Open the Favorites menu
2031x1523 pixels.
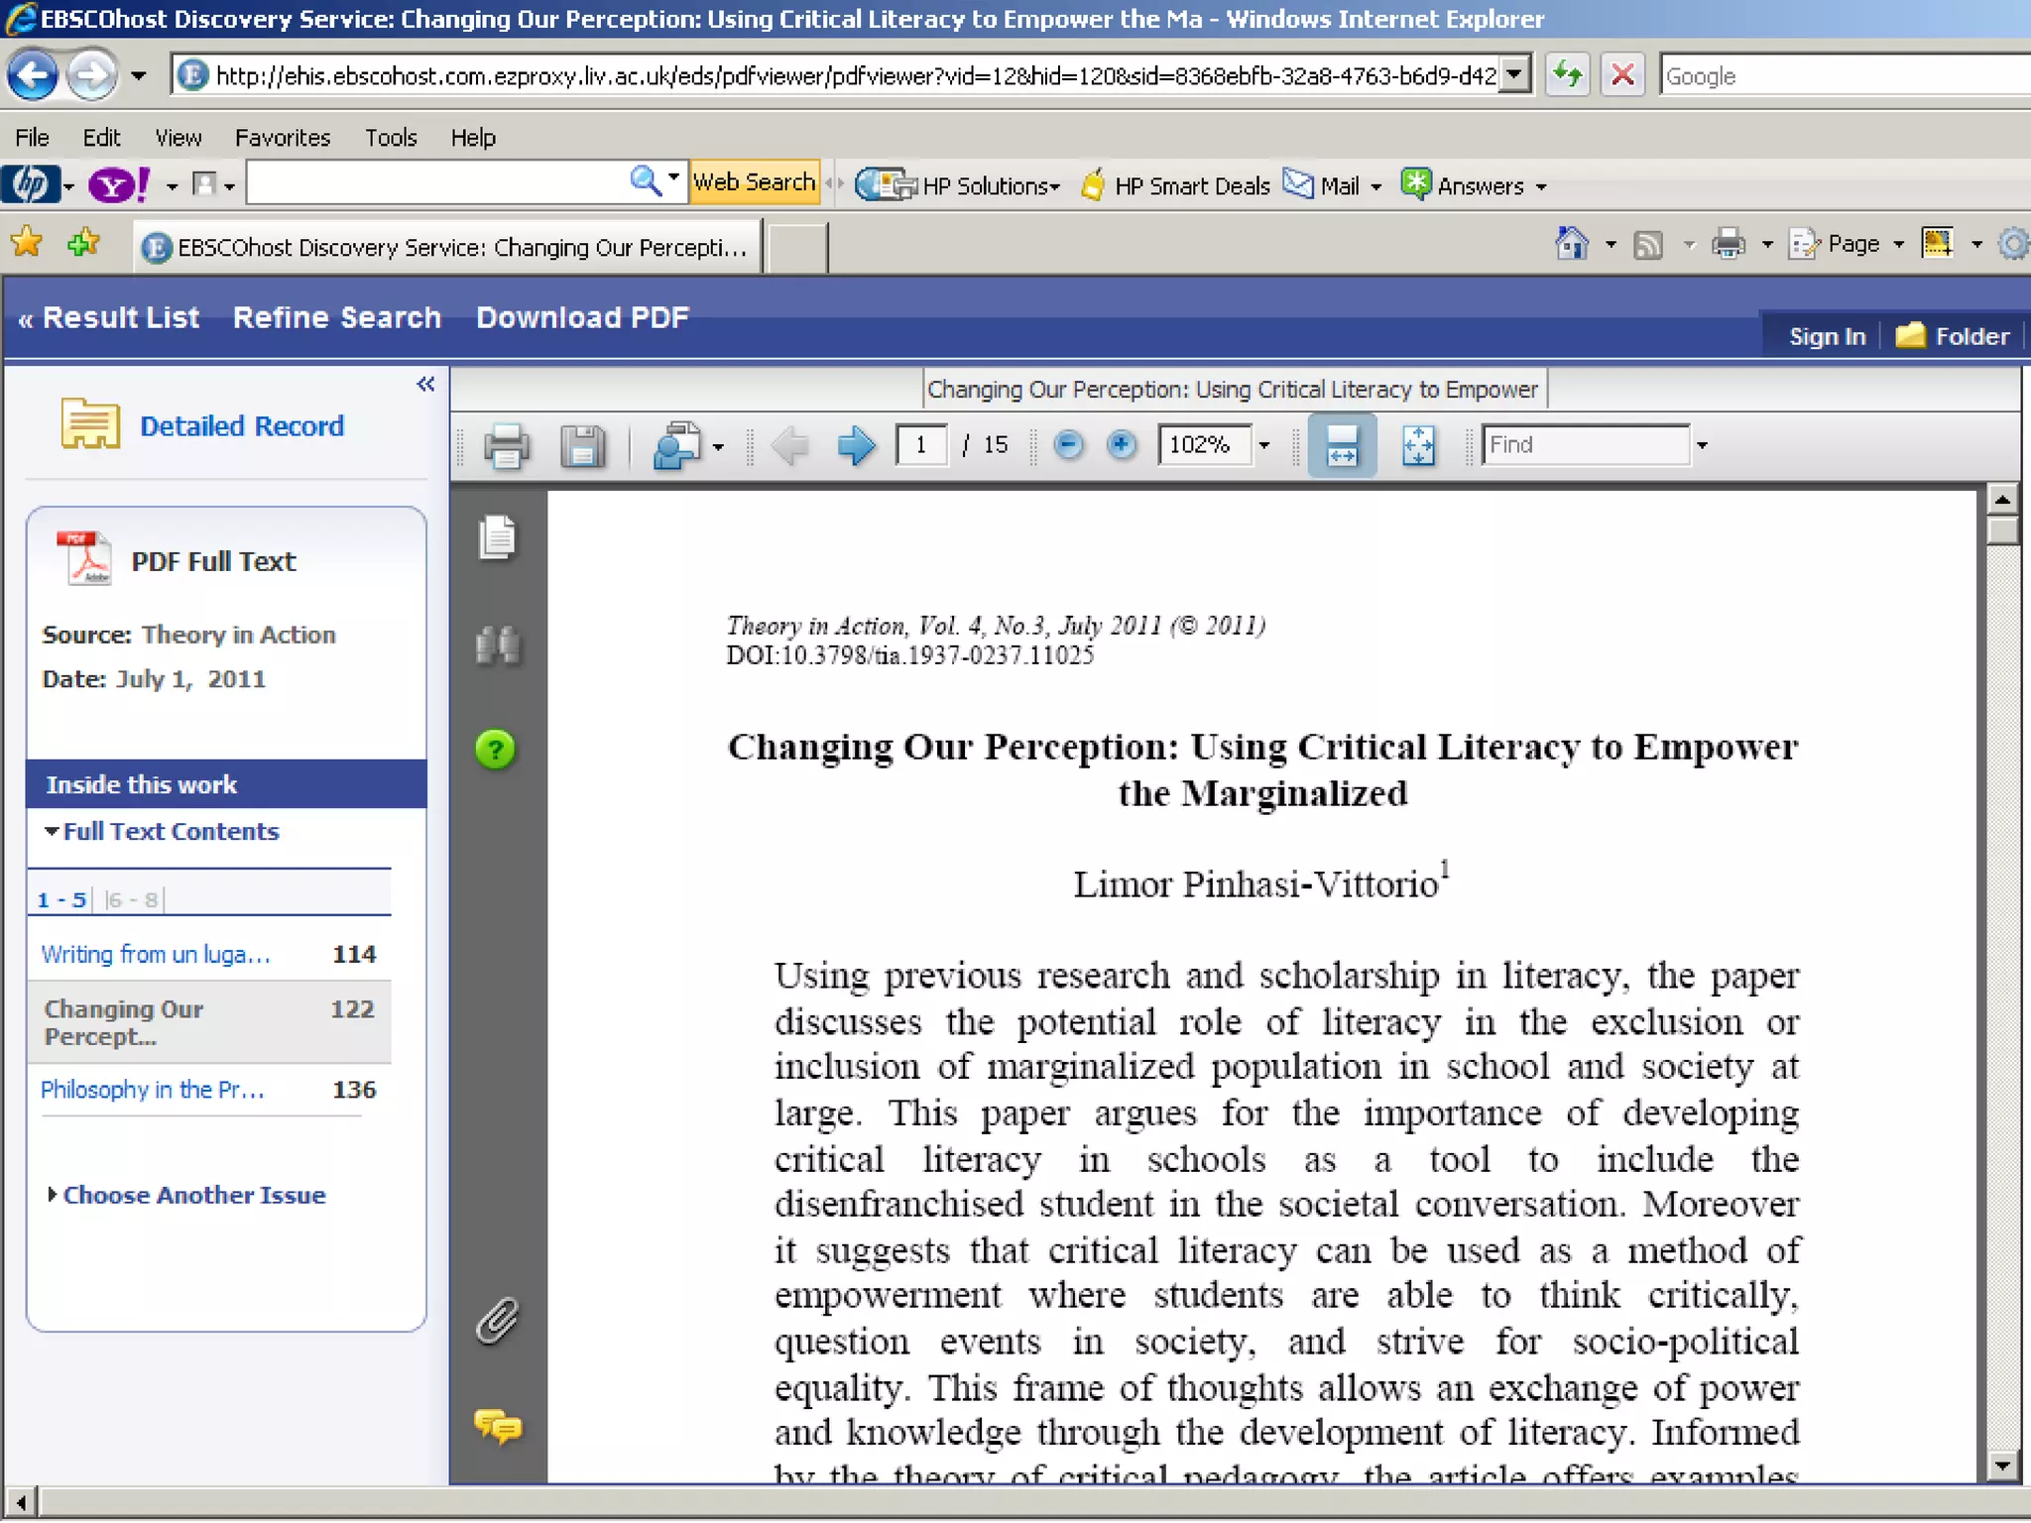(x=282, y=138)
